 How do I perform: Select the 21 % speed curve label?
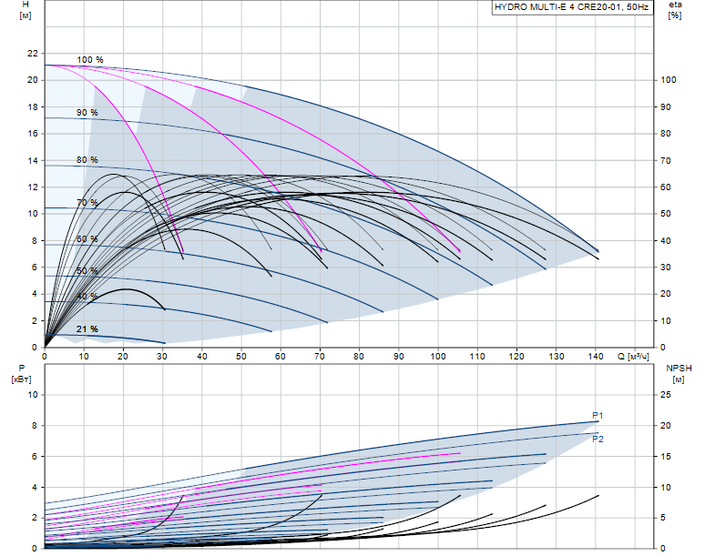tap(87, 329)
